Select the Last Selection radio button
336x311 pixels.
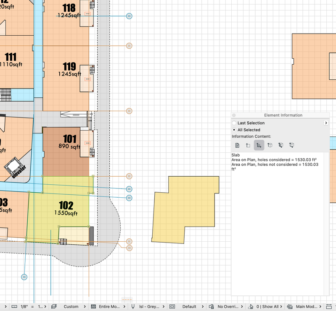(234, 123)
